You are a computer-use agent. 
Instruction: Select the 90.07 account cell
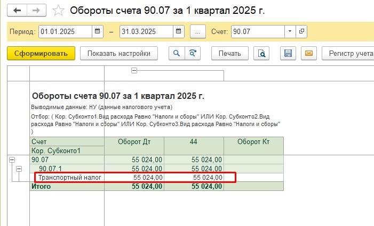point(67,160)
